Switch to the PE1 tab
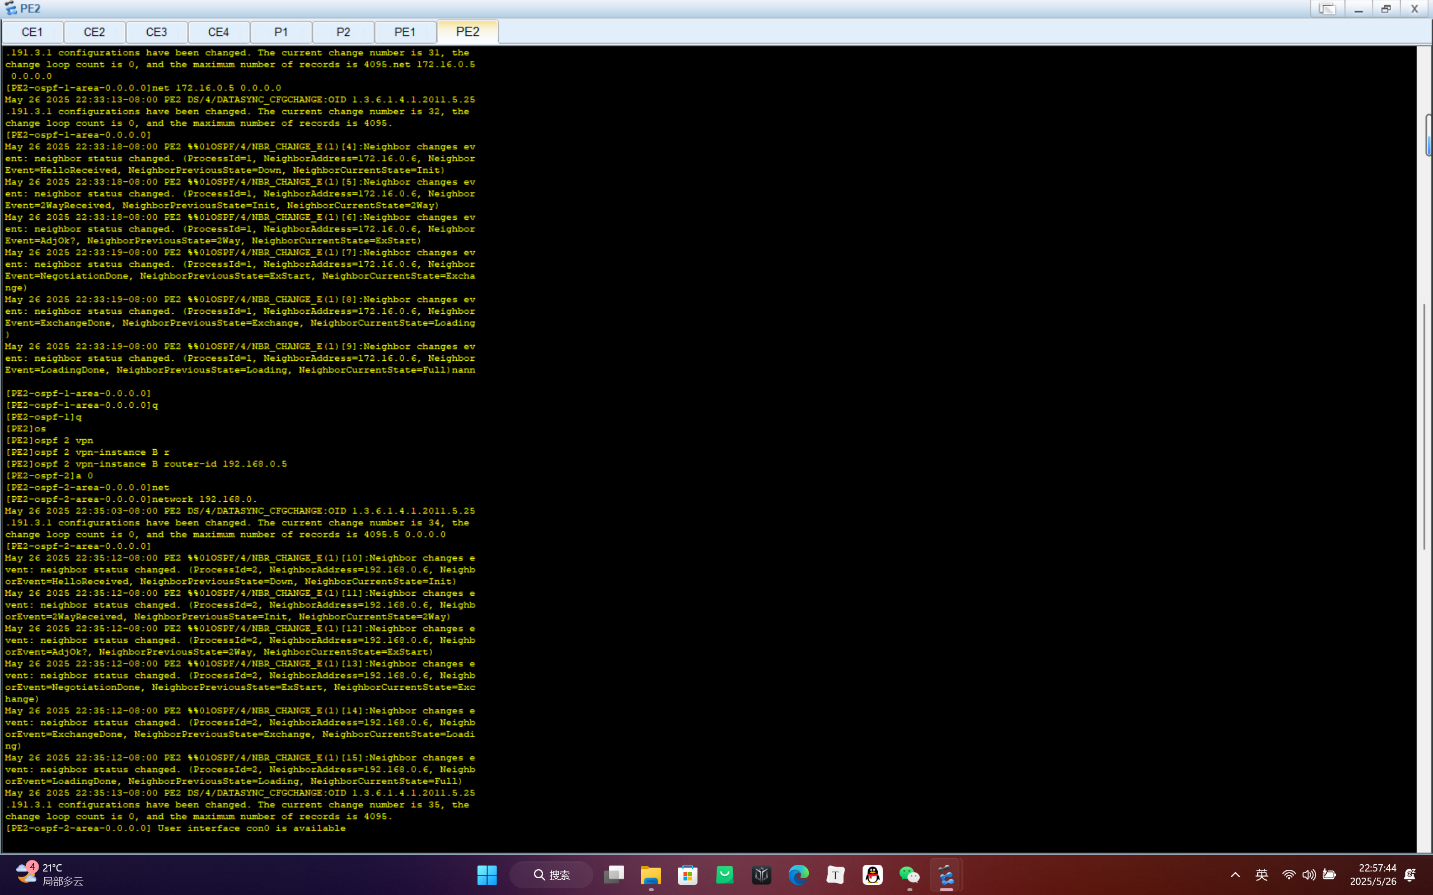 (405, 32)
